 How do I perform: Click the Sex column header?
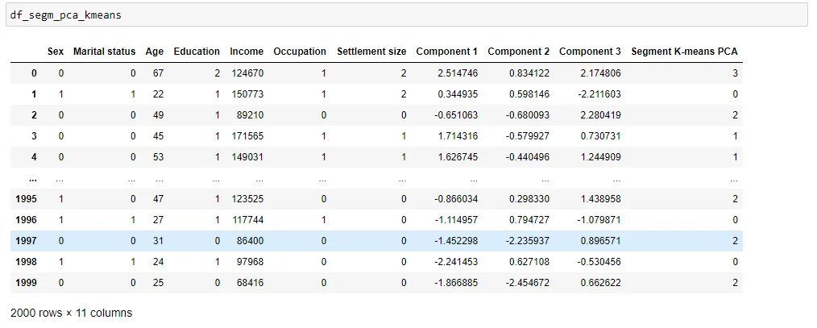(x=55, y=52)
